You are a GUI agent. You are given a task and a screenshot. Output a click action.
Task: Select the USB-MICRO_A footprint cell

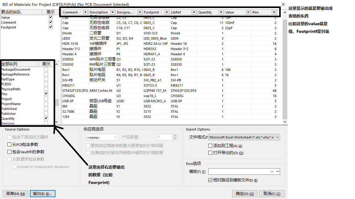(156, 101)
